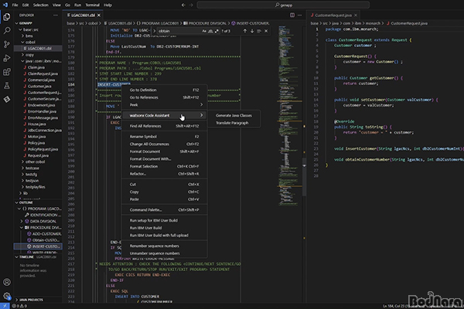Image resolution: width=464 pixels, height=309 pixels.
Task: Select Run IBM User Build
Action: (x=164, y=228)
